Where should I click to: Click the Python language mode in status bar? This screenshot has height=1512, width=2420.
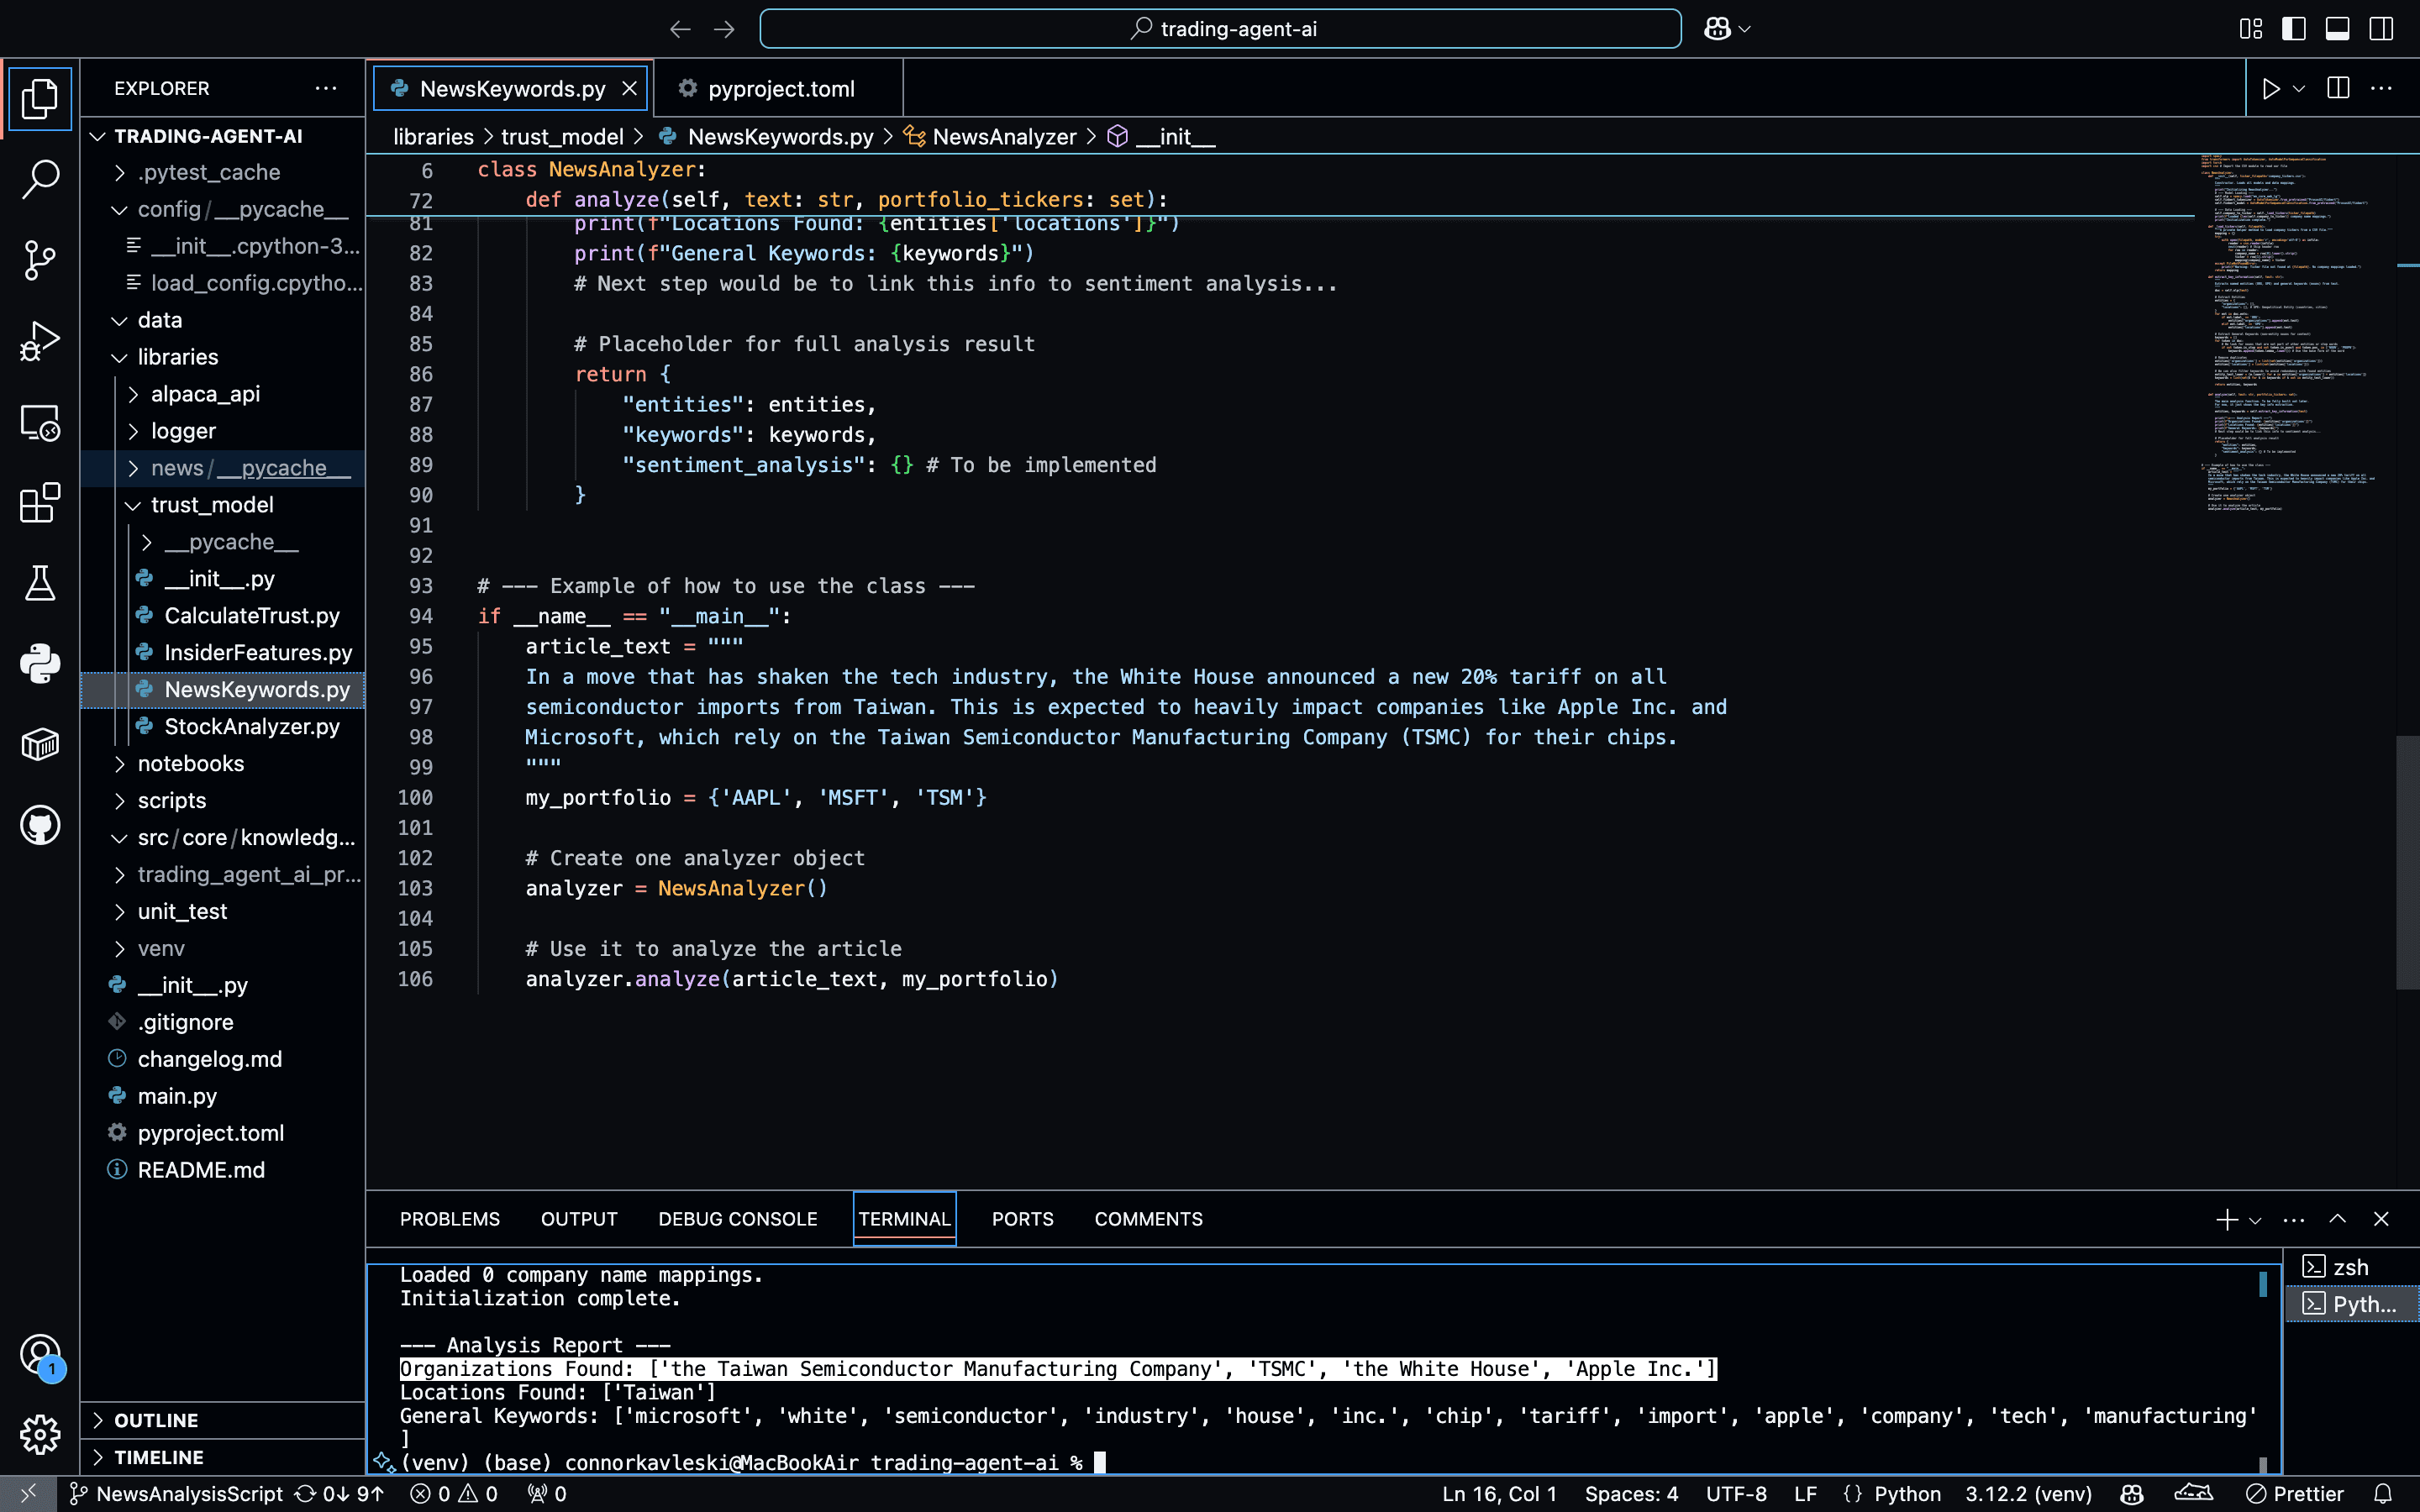[x=1906, y=1494]
